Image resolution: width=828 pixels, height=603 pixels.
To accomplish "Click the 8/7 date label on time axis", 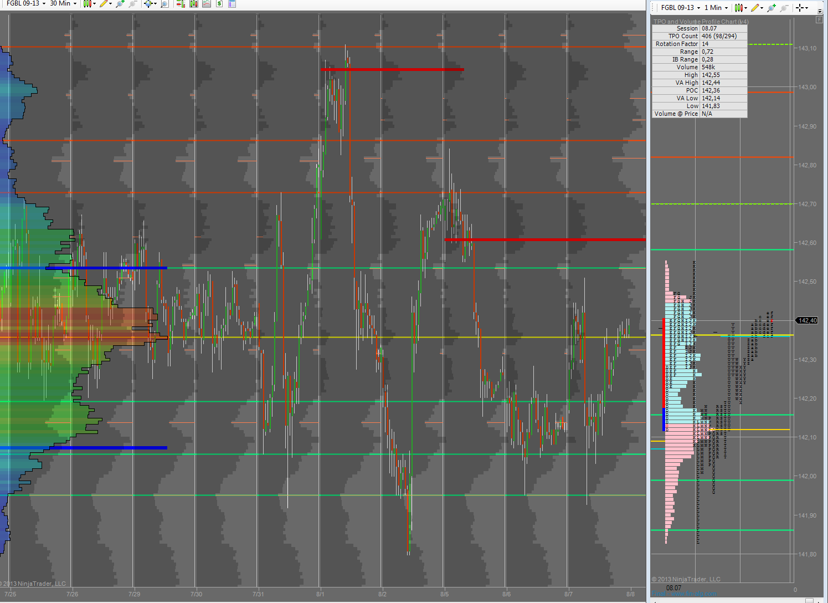I will pos(568,594).
